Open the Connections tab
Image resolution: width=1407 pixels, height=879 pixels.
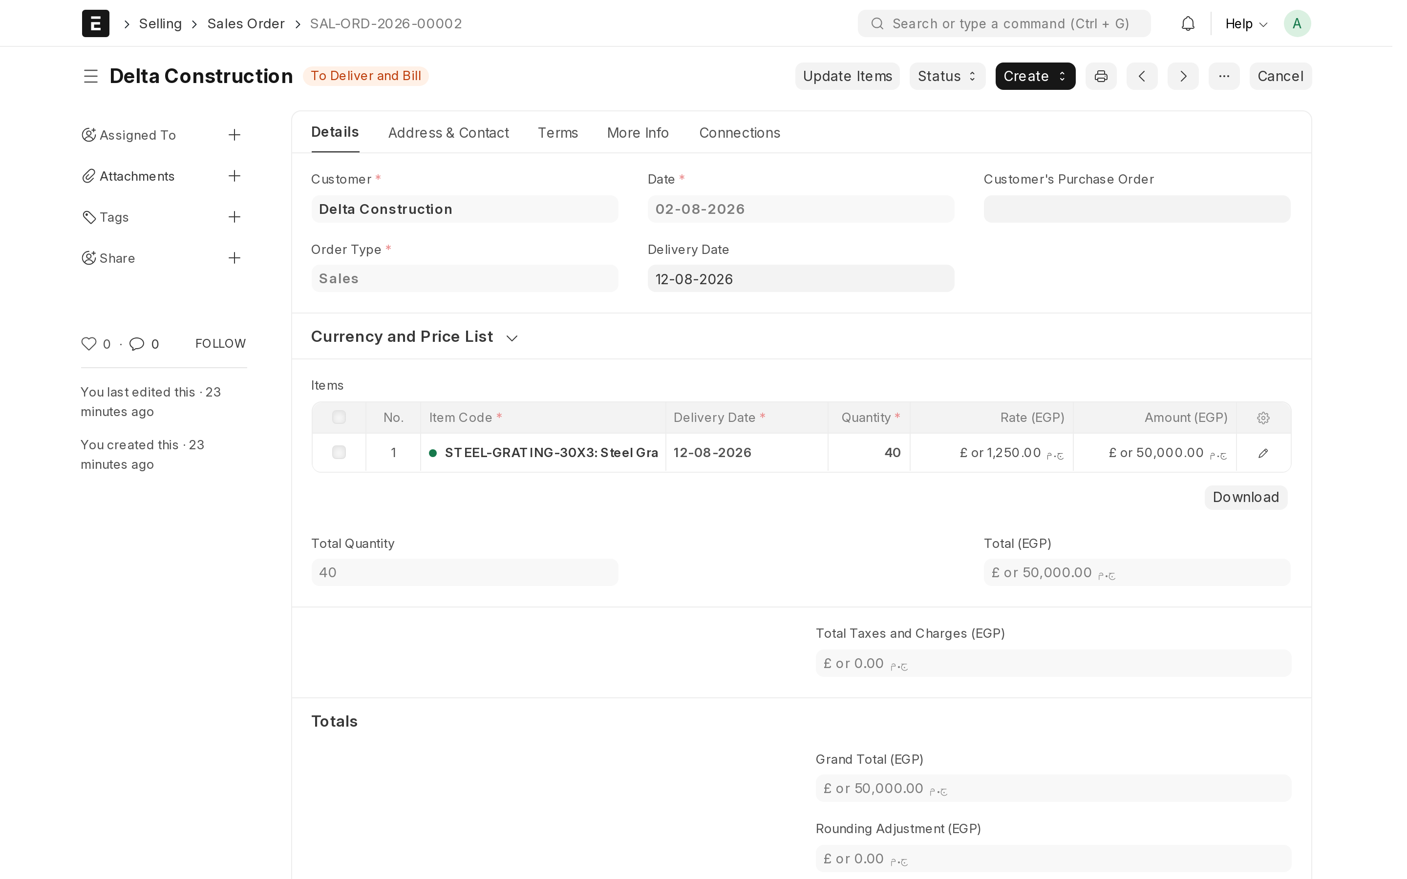coord(739,132)
